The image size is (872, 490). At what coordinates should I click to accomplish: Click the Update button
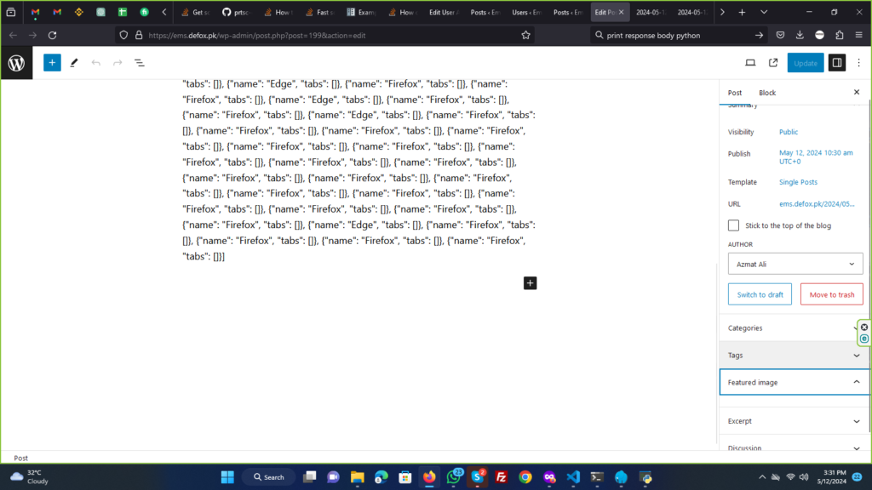pyautogui.click(x=805, y=63)
